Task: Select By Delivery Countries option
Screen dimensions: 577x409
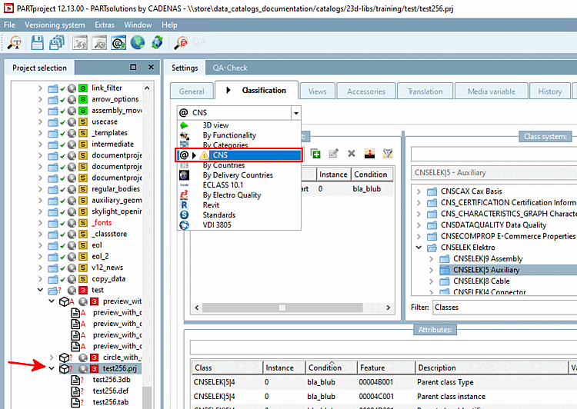Action: coord(238,175)
